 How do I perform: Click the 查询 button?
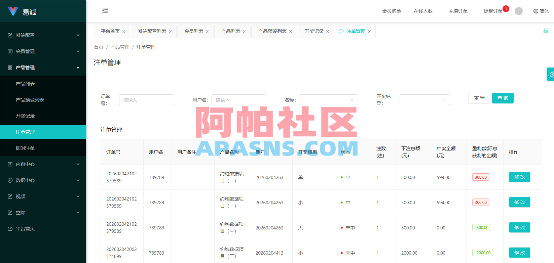click(503, 98)
